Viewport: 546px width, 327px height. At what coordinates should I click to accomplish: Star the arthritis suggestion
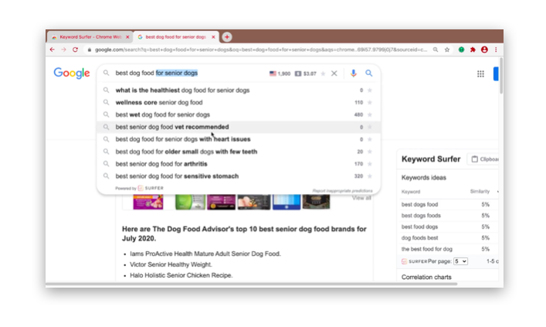click(370, 164)
